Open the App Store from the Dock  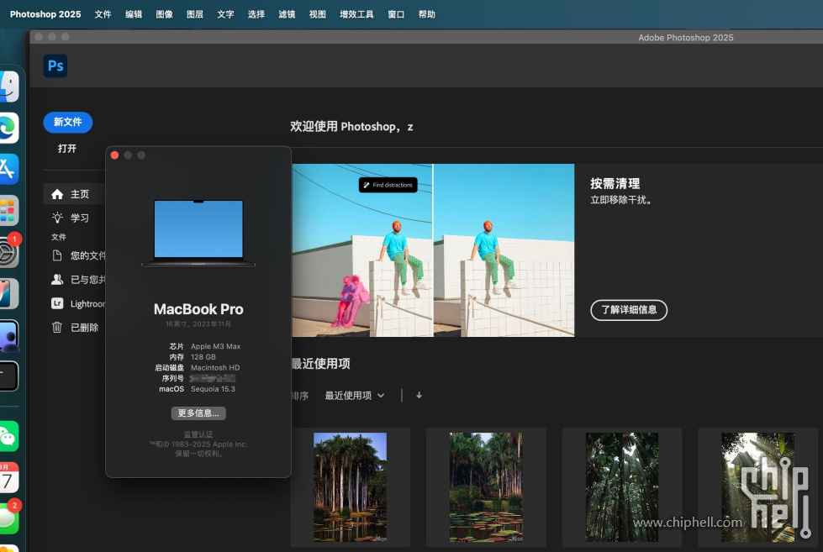click(8, 169)
